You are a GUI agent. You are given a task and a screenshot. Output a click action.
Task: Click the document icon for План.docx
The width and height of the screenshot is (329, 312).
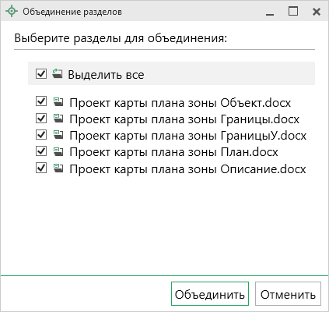(x=58, y=151)
